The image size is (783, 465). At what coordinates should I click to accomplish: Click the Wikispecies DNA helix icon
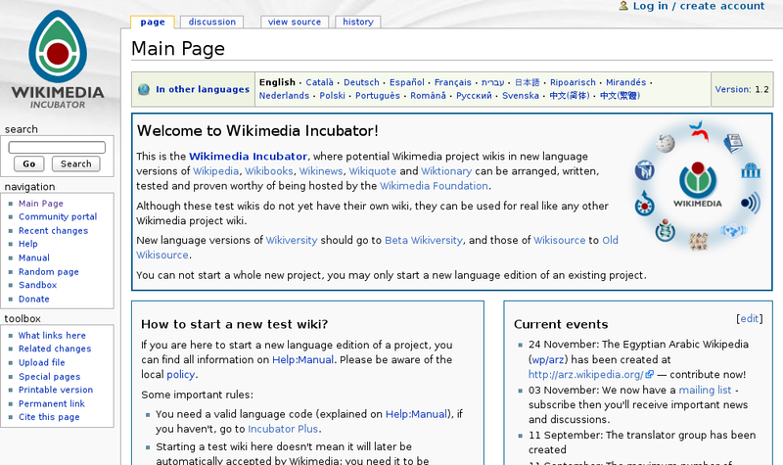(666, 232)
